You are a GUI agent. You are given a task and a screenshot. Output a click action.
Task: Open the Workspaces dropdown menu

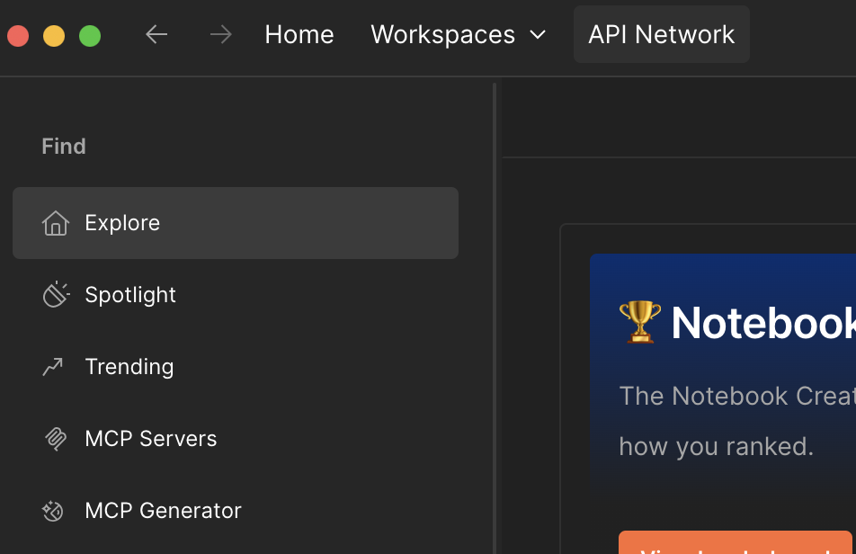point(443,35)
